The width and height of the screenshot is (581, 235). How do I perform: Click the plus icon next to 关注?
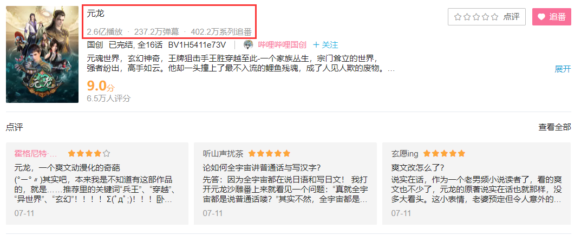pyautogui.click(x=316, y=45)
